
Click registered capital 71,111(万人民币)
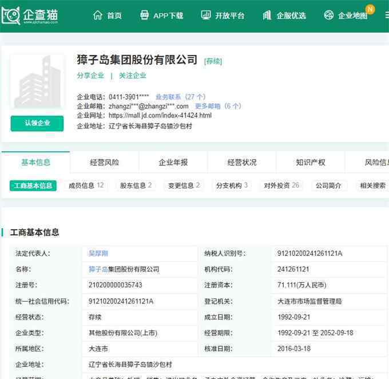(301, 285)
